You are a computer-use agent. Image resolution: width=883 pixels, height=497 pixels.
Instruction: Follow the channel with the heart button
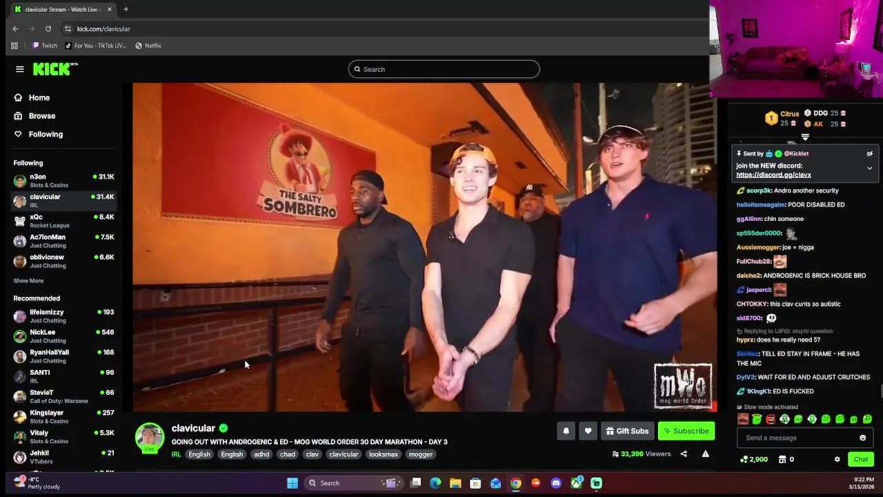tap(588, 431)
